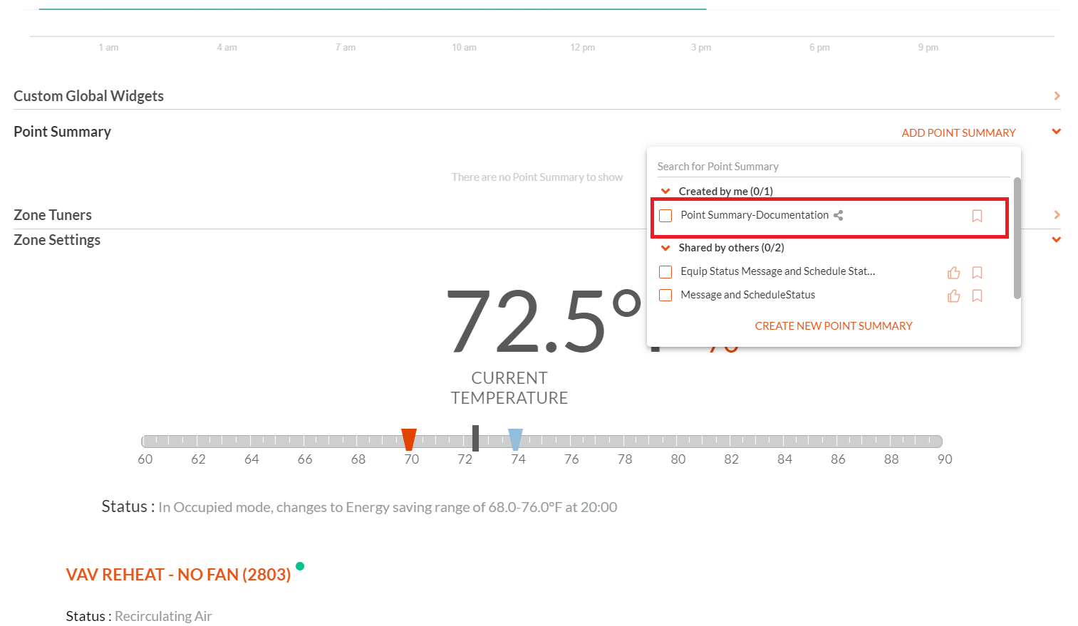Viewport: 1078px width, 626px height.
Task: Like the Equip Status Message summary
Action: 954,273
